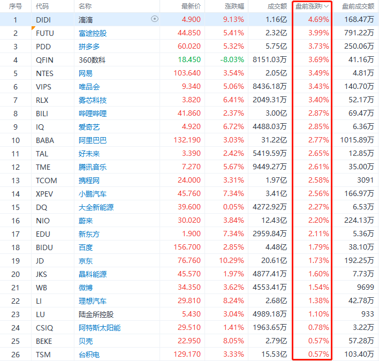Click the 盘前成交额 column header
This screenshot has width=379, height=361.
click(x=358, y=6)
